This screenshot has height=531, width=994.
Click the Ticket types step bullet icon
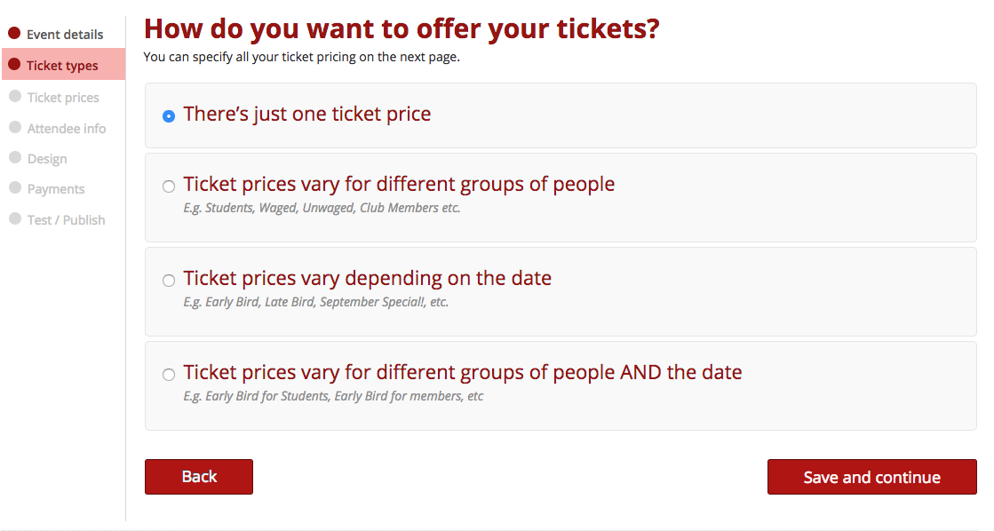point(14,65)
